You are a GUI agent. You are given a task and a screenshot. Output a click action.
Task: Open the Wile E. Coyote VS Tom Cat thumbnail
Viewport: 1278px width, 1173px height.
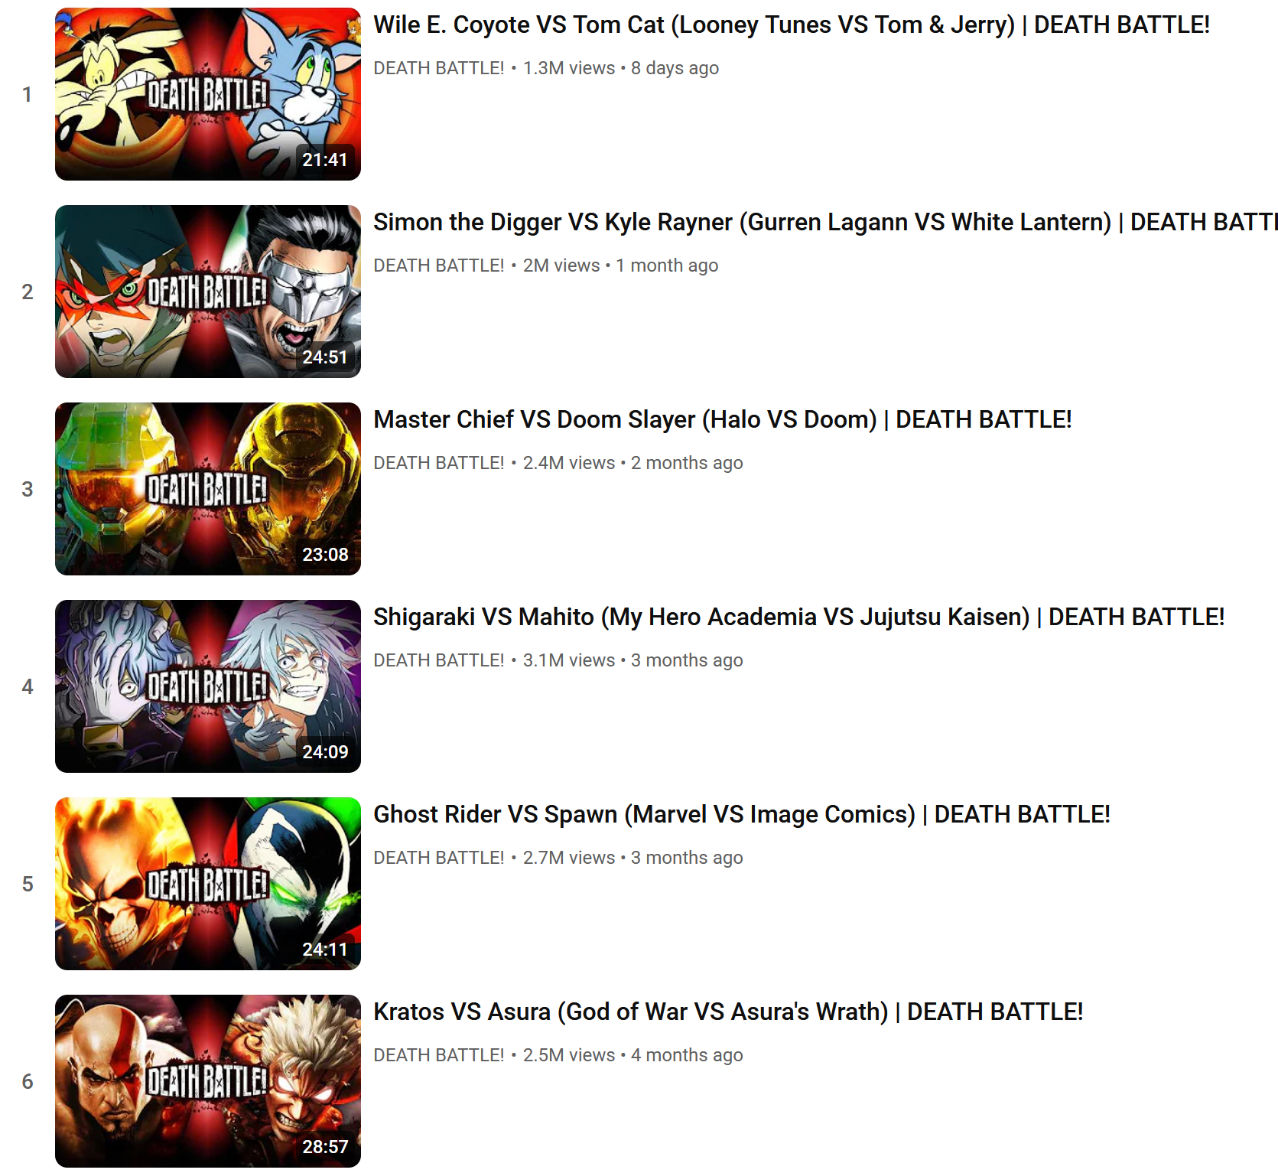pyautogui.click(x=208, y=94)
